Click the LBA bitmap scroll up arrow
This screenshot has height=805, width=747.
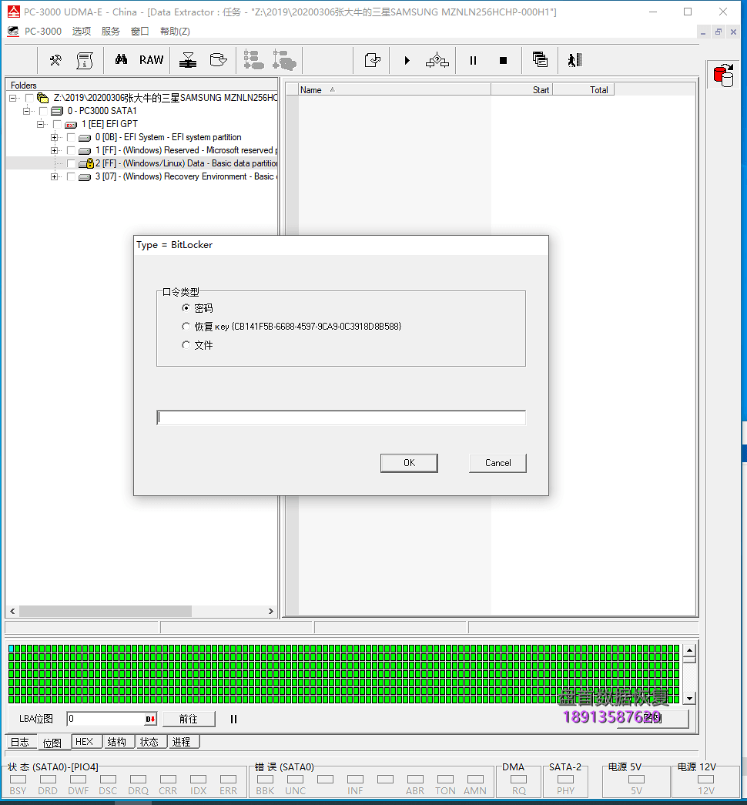coord(689,650)
